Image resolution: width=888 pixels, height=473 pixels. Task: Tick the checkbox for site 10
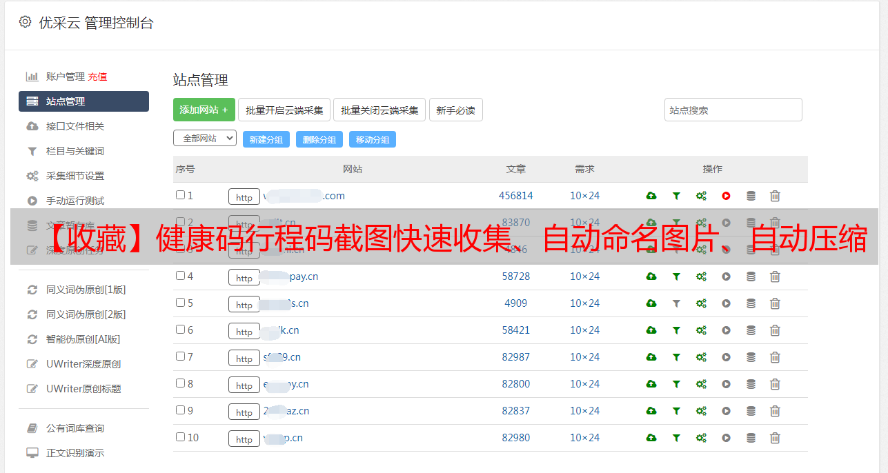click(180, 437)
